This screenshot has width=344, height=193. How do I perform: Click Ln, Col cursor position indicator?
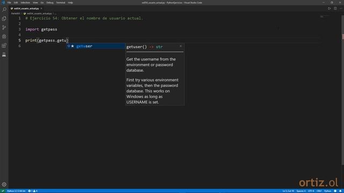coord(288,191)
